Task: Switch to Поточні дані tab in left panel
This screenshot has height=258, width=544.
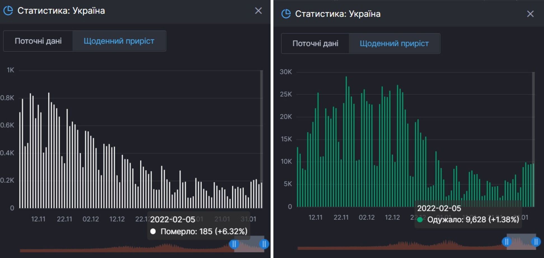Action: [38, 41]
